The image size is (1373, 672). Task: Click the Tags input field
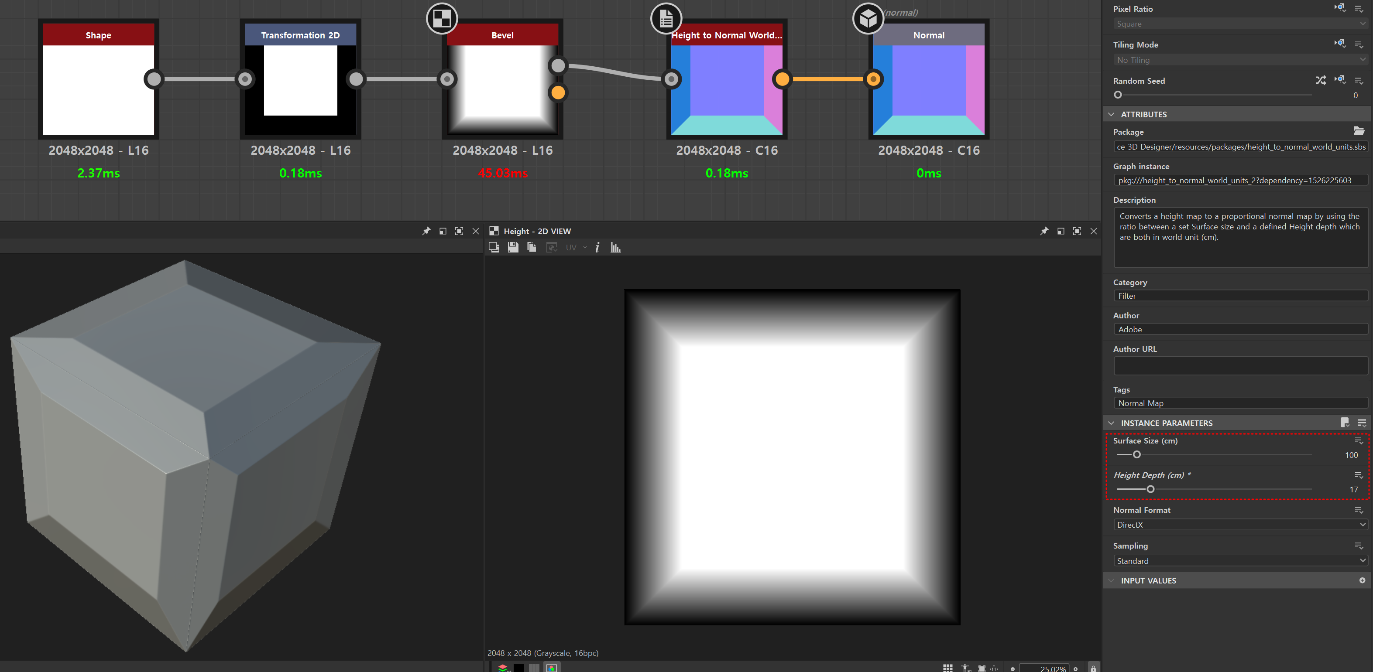(x=1240, y=403)
